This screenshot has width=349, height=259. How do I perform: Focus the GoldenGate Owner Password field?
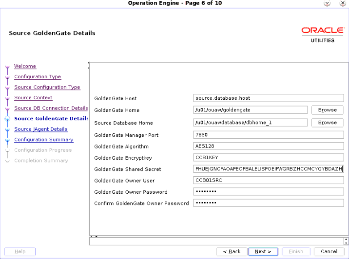click(269, 191)
